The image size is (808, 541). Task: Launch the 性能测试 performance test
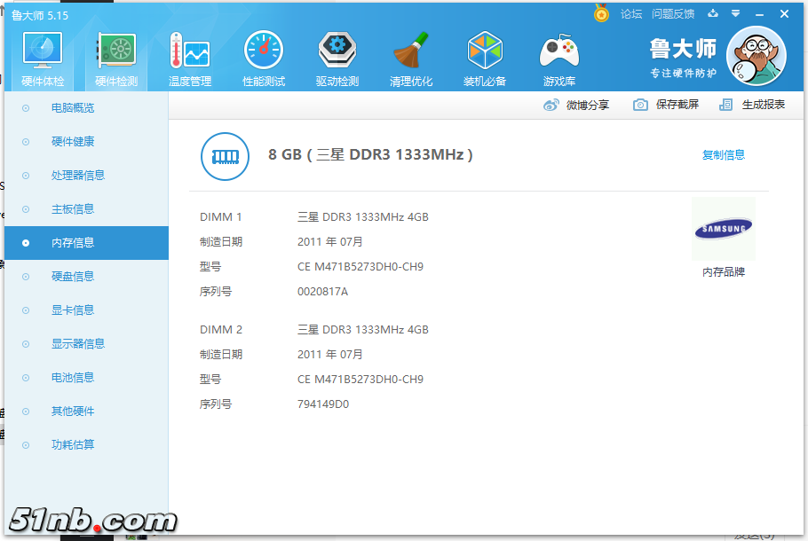coord(264,58)
